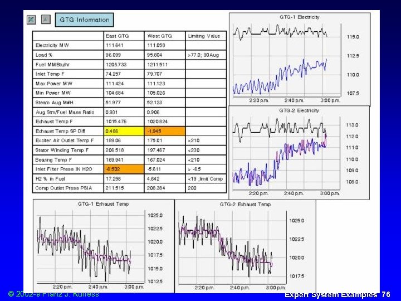
Task: Click fuel value 1211.511
Action: pyautogui.click(x=157, y=65)
